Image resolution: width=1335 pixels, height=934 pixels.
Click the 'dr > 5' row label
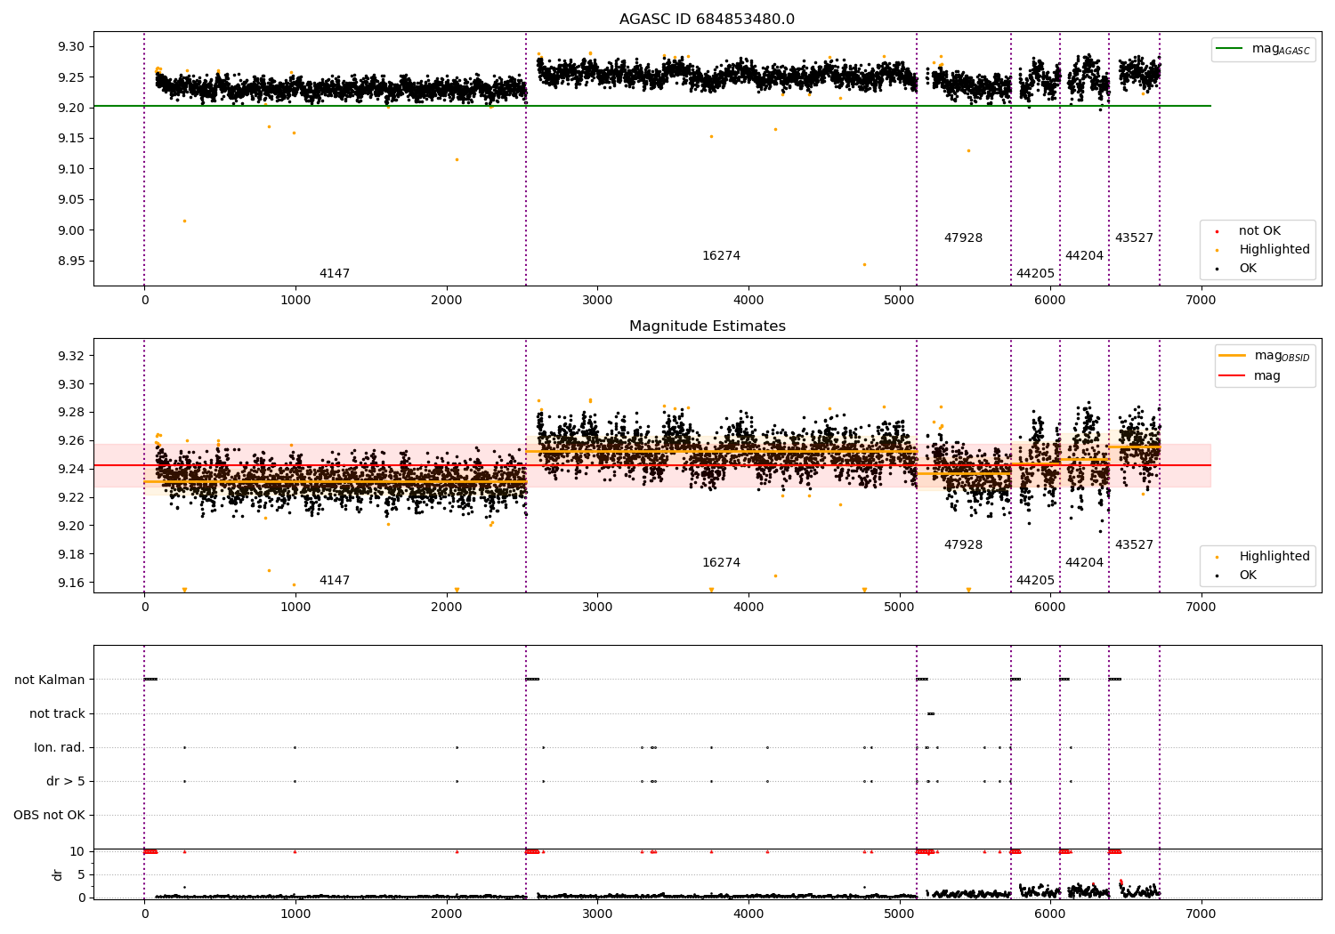pyautogui.click(x=66, y=782)
